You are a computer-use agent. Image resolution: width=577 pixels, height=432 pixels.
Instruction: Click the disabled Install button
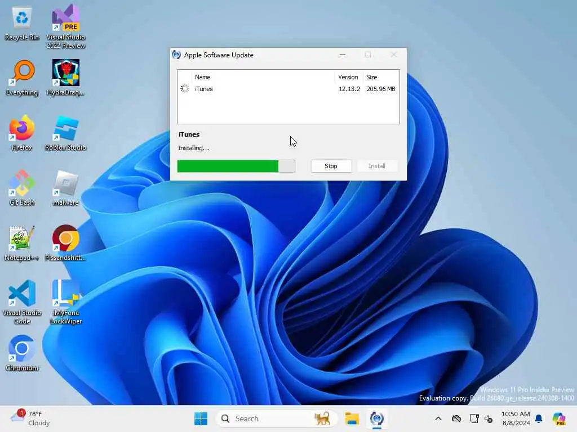377,166
